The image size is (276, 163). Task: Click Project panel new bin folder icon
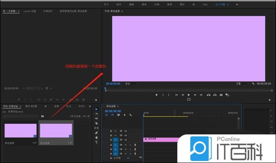(42, 116)
